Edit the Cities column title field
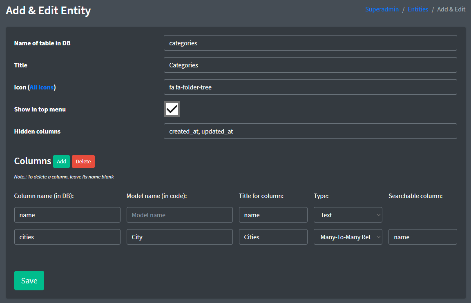 tap(273, 237)
